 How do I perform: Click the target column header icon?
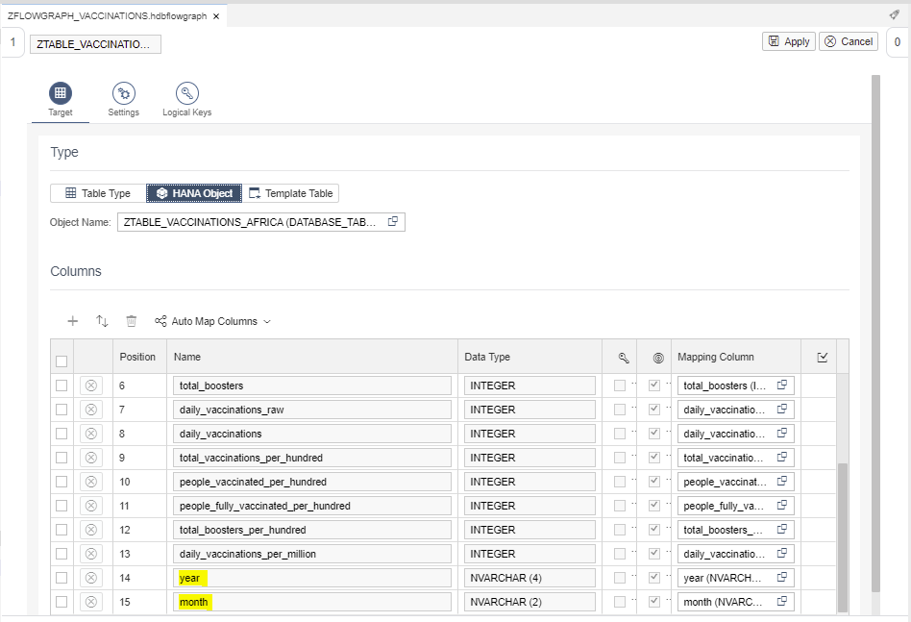pyautogui.click(x=658, y=358)
